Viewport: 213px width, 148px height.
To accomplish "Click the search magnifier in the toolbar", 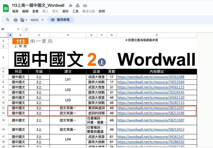I will pos(8,20).
